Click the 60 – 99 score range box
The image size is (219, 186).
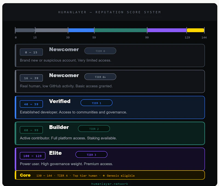[x=31, y=130]
